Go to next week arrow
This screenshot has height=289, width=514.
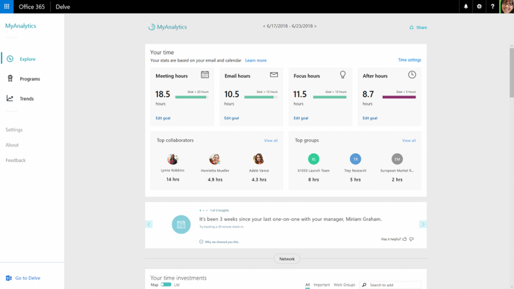[x=315, y=26]
